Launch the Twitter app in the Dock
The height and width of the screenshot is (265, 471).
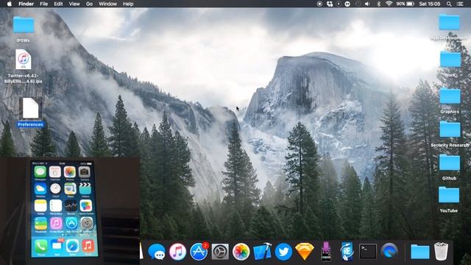coord(283,252)
